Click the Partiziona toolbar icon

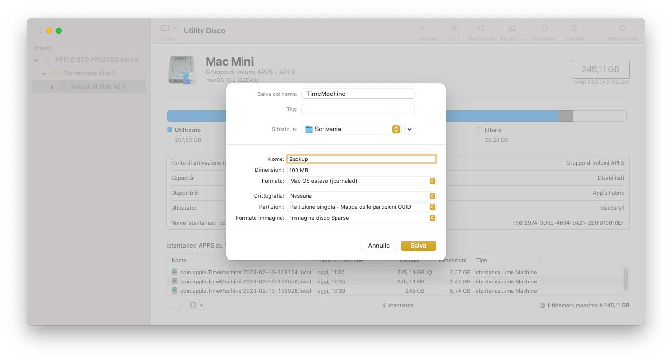(481, 28)
